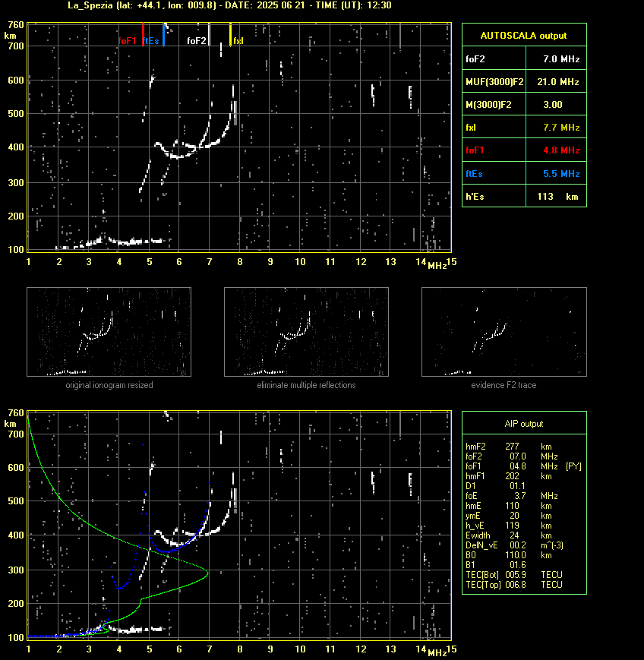Click the red 4.8 MHz value
Image resolution: width=644 pixels, height=660 pixels.
pos(561,150)
